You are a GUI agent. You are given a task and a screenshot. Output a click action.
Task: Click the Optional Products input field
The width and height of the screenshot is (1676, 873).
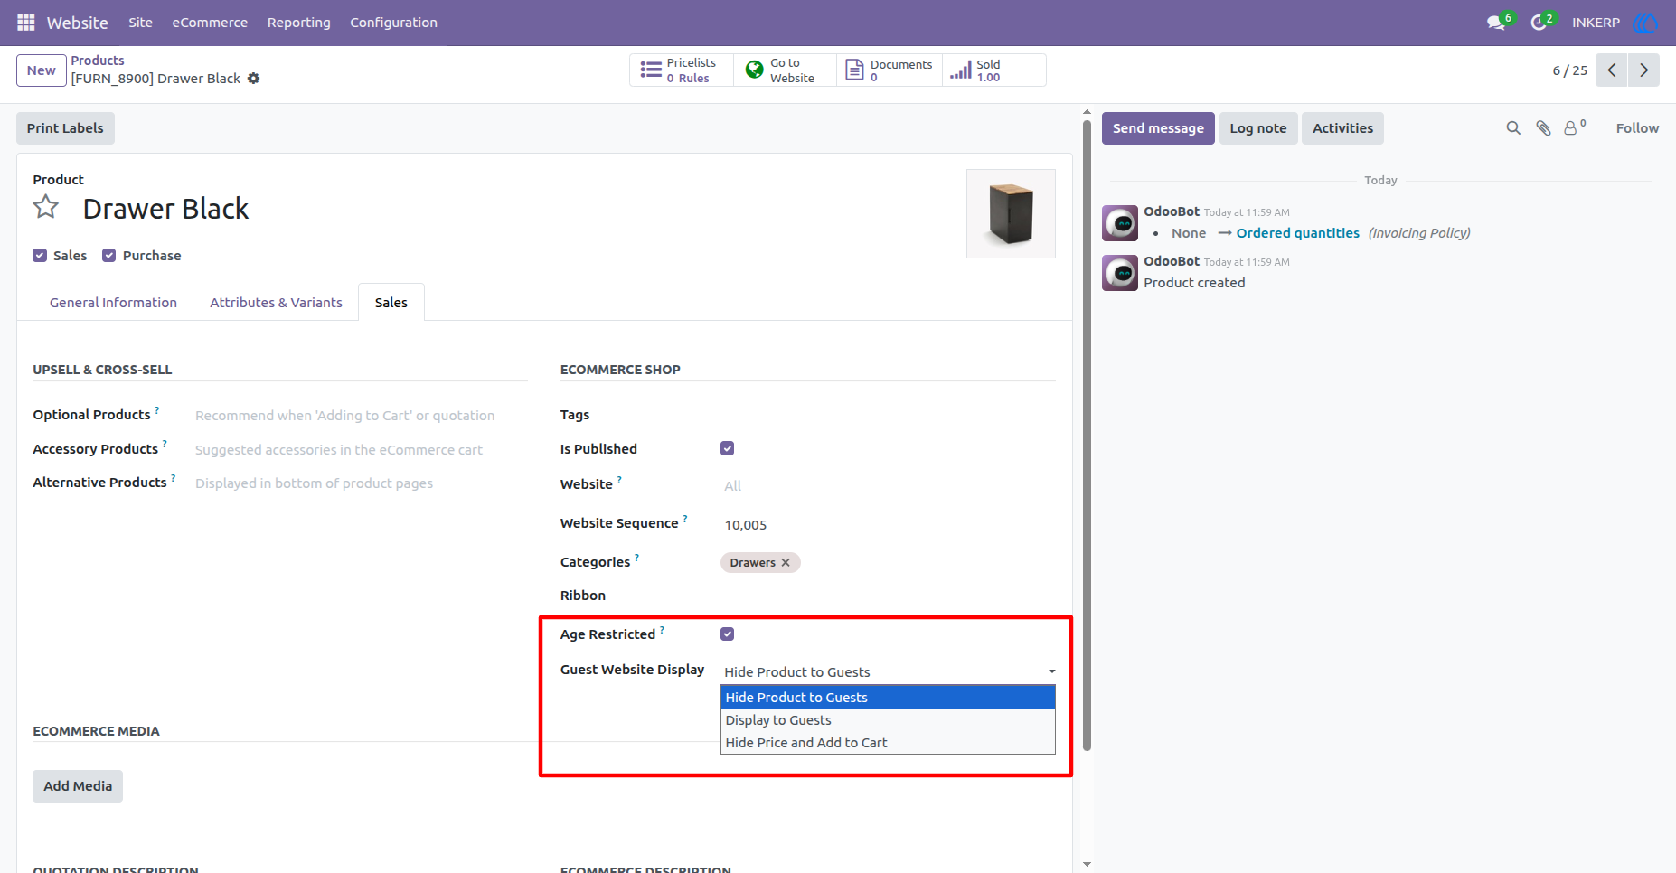coord(361,416)
